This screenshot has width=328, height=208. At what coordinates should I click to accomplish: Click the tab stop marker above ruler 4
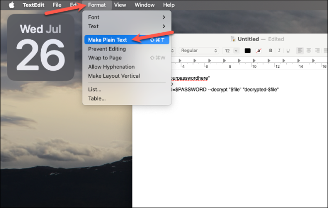[x=180, y=60]
